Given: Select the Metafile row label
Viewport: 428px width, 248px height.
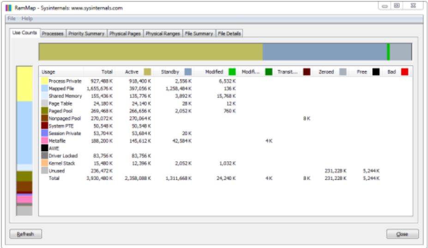Looking at the screenshot, I should pos(57,141).
